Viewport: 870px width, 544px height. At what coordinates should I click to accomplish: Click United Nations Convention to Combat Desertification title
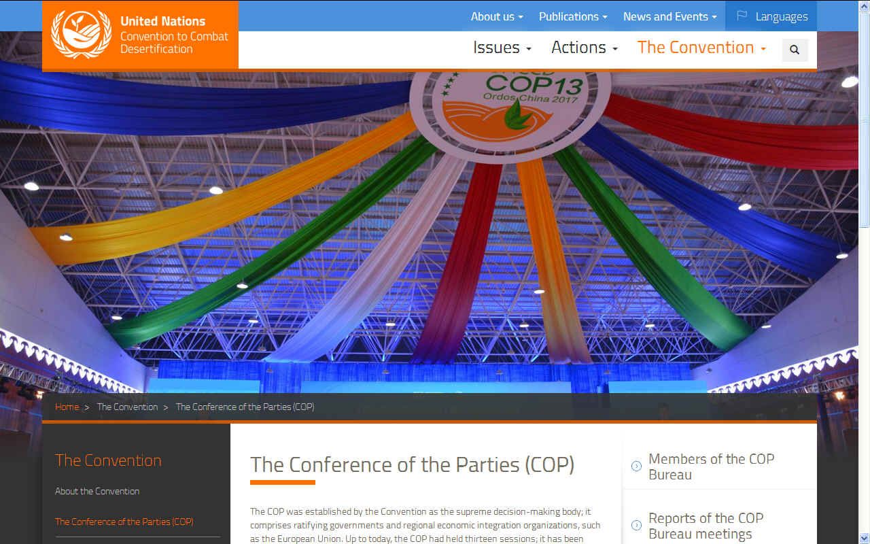tap(175, 35)
